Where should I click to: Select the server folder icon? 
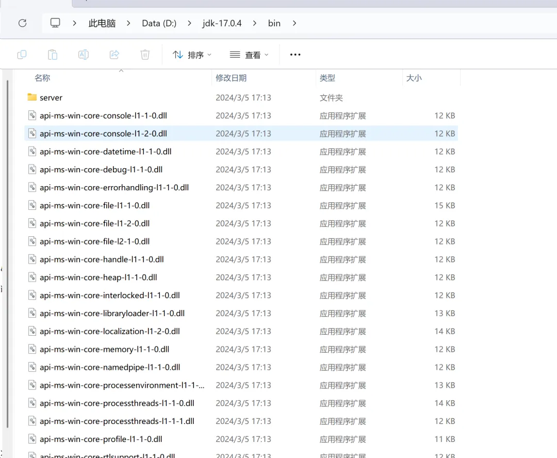(x=32, y=97)
